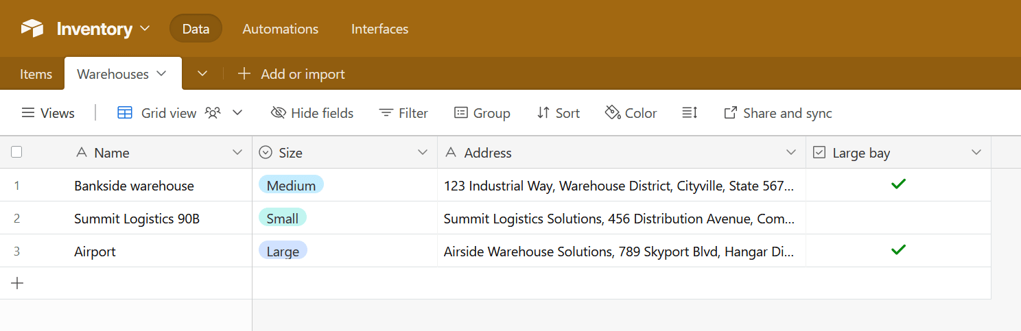
Task: Open the Color paint bucket menu
Action: pyautogui.click(x=631, y=113)
